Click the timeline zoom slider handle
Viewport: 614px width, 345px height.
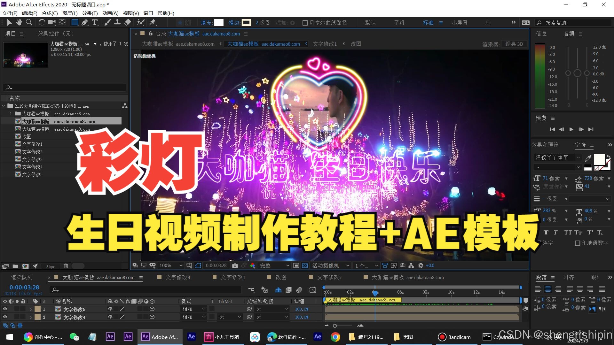coord(335,326)
